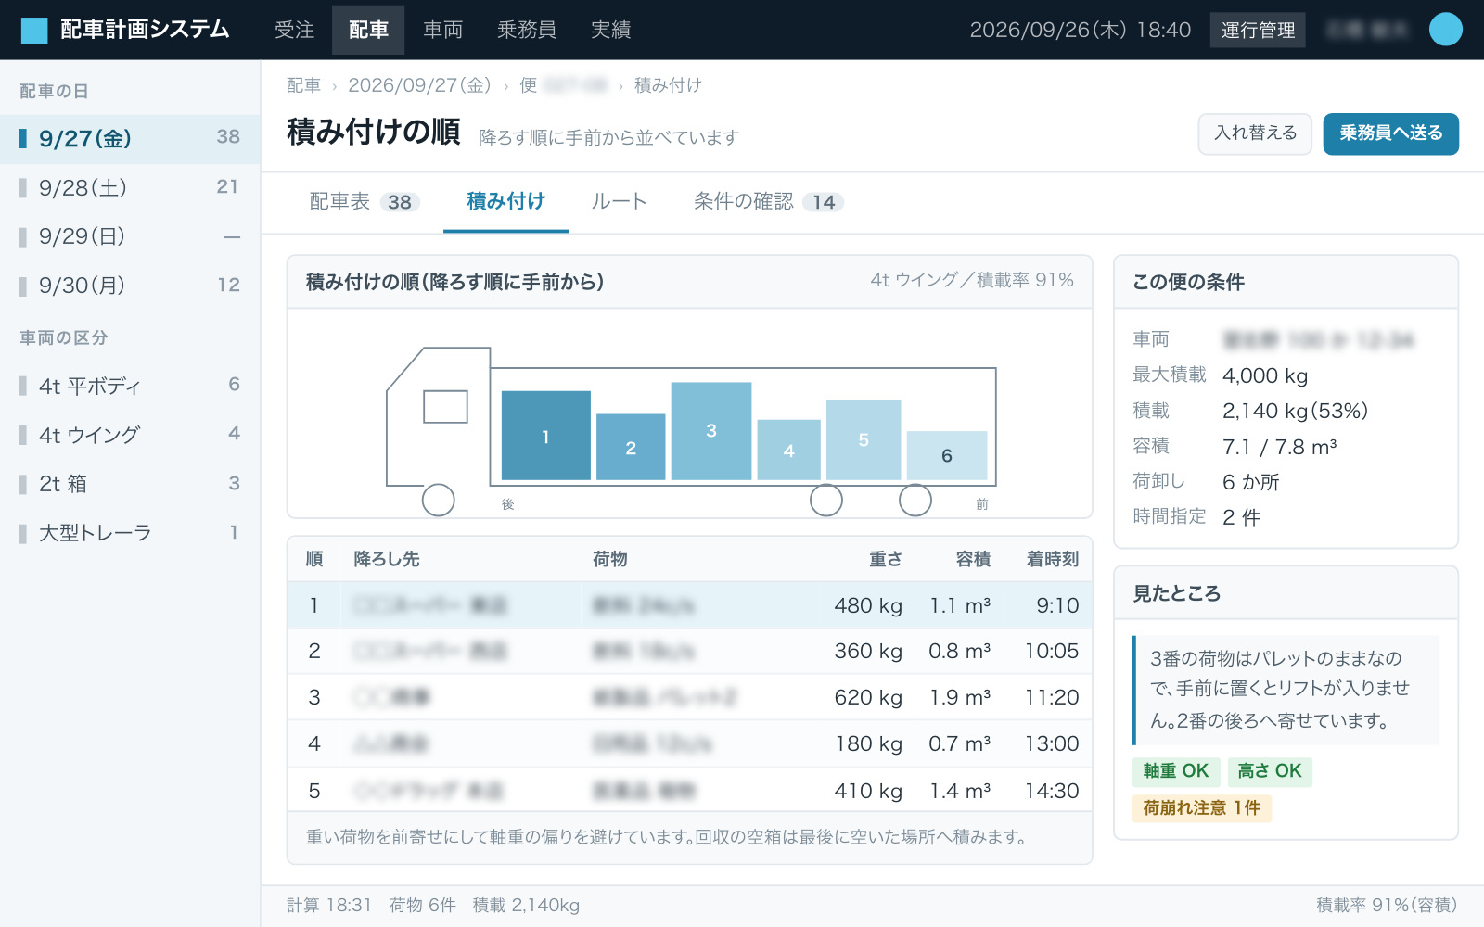Select cargo block 5 in truck diagram
The width and height of the screenshot is (1484, 927).
[864, 439]
